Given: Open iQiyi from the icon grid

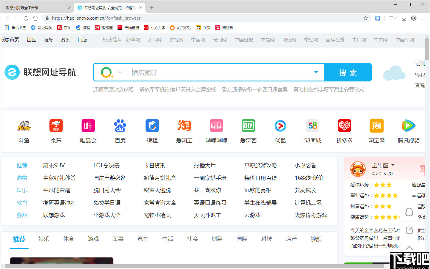Looking at the screenshot, I should (x=248, y=125).
